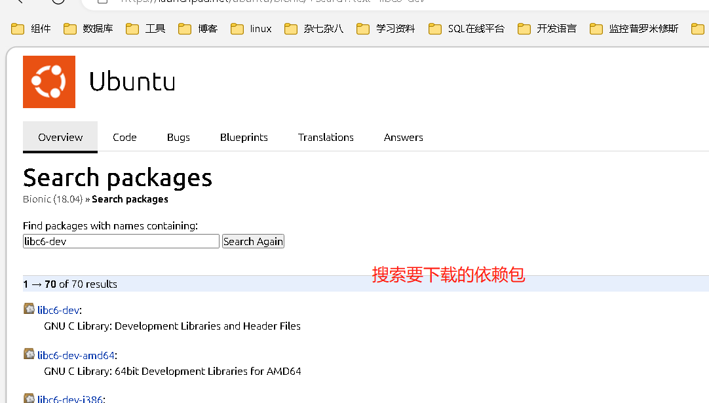Select '64bit Development Libraries for AMD64' description
709x403 pixels.
pos(208,372)
